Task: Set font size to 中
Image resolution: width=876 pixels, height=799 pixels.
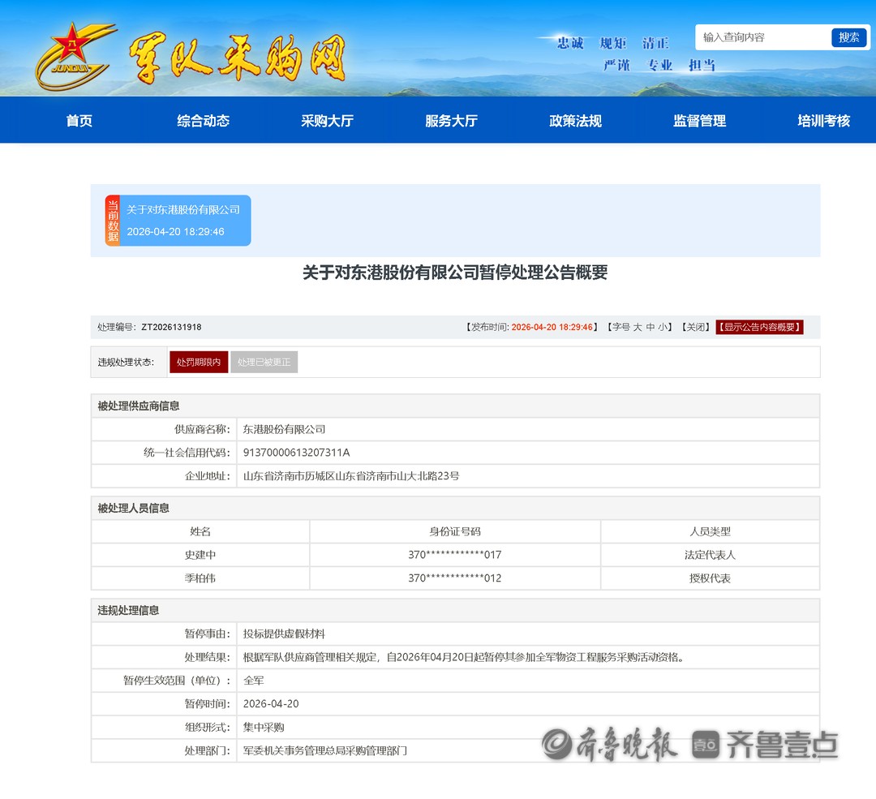Action: [651, 328]
